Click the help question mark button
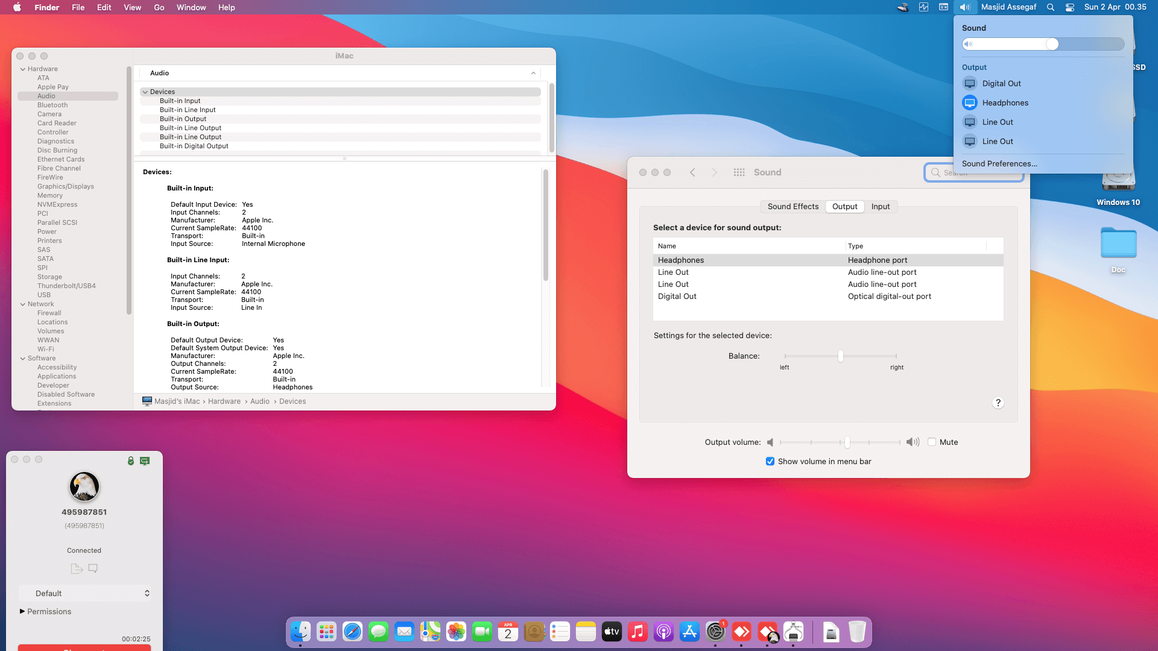Viewport: 1158px width, 651px height. click(998, 403)
